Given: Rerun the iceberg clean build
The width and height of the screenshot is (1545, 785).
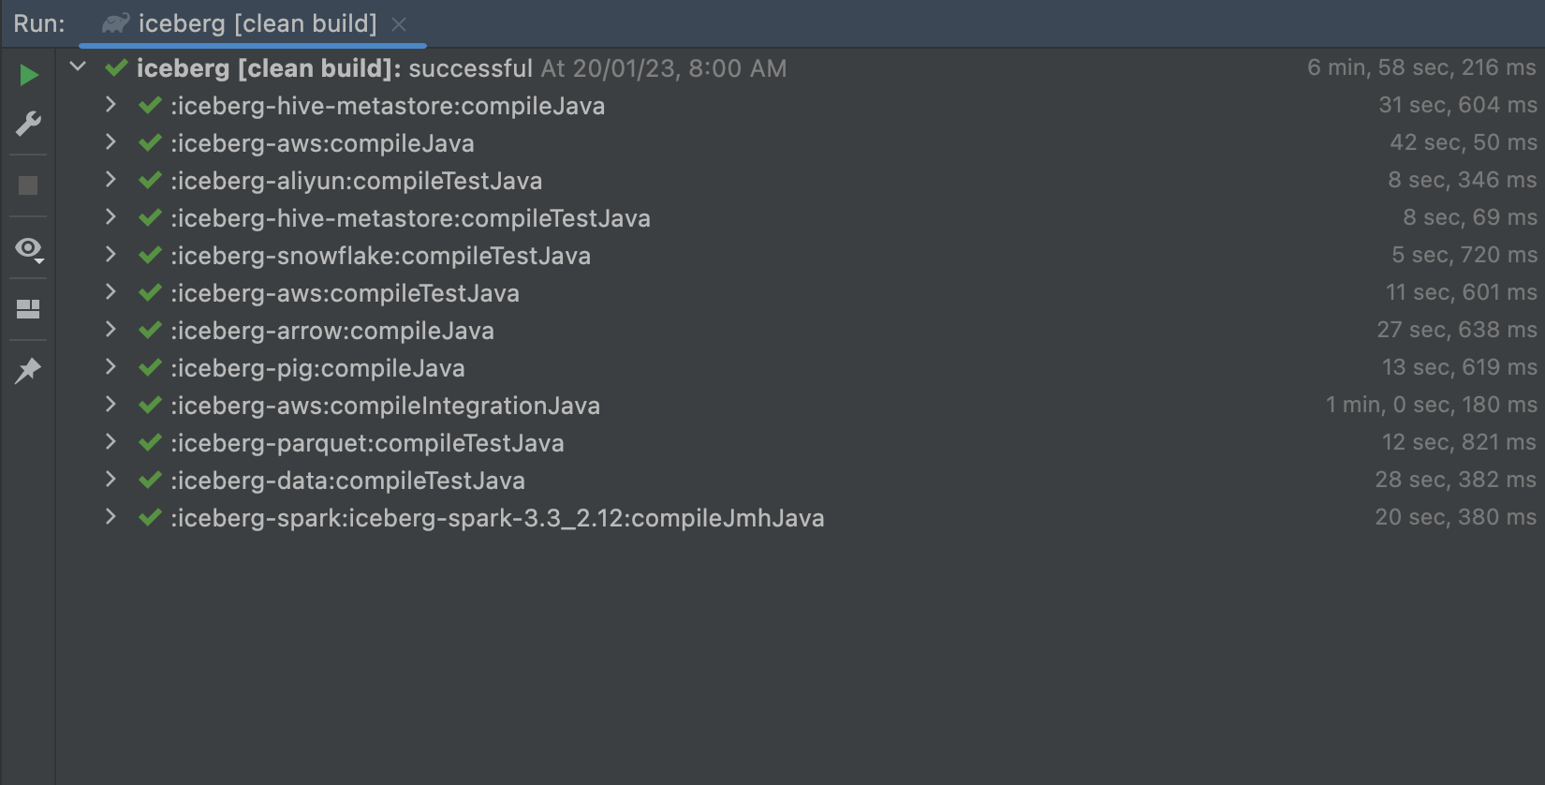Looking at the screenshot, I should coord(28,75).
